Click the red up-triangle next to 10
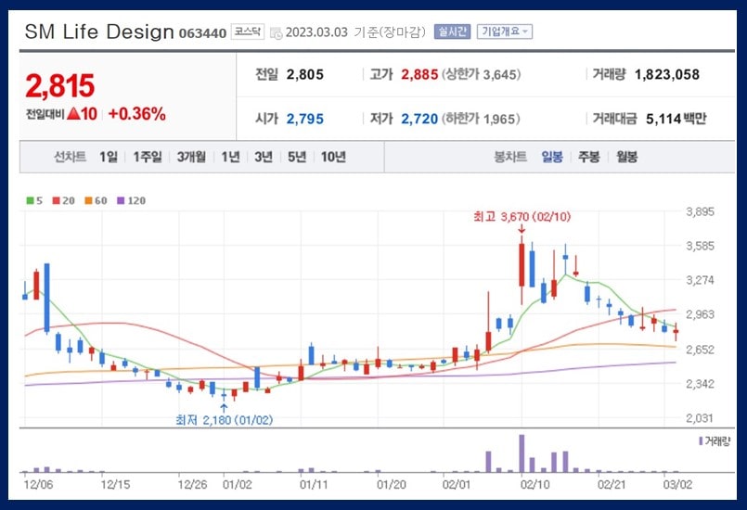Screen dimensions: 747x510 point(73,114)
